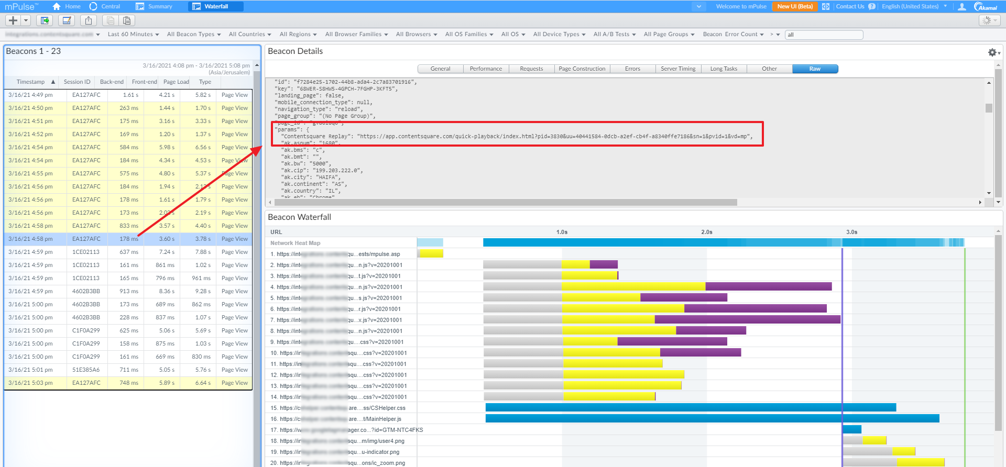Select the General tab in Beacon Details
This screenshot has height=467, width=1006.
click(440, 69)
